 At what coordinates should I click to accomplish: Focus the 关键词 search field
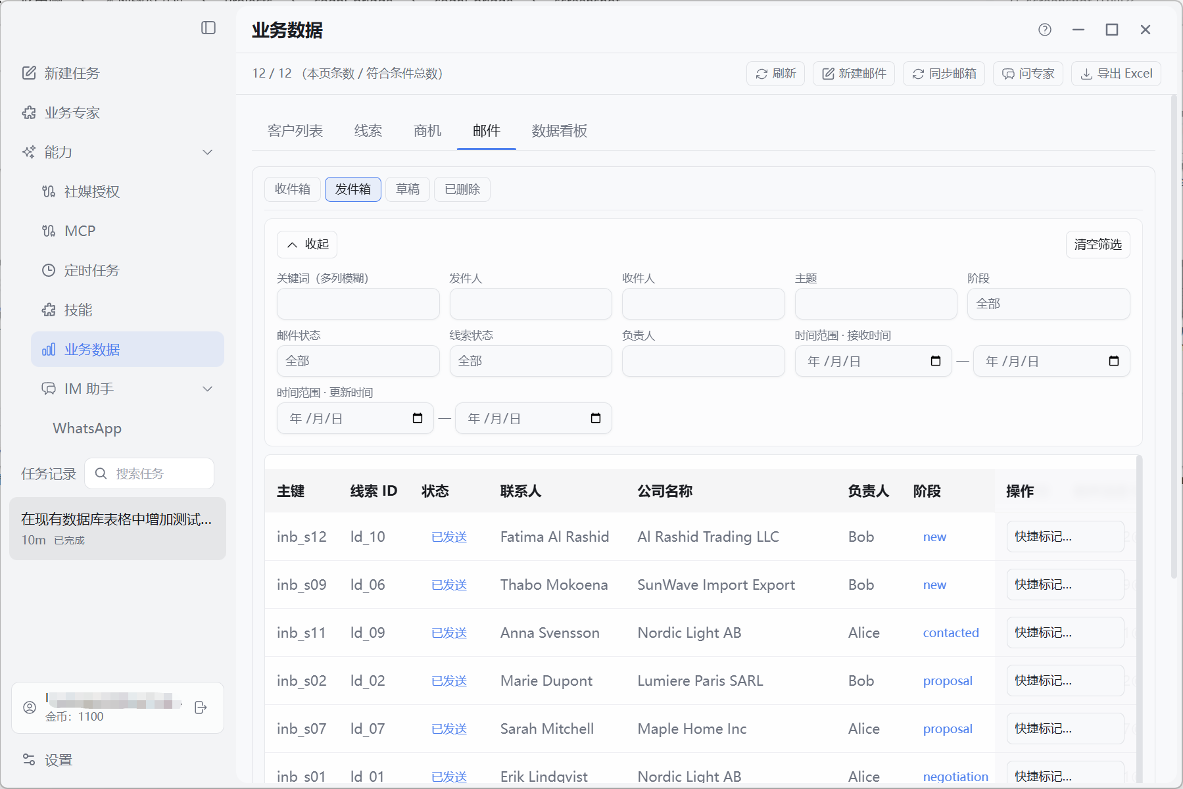[358, 304]
